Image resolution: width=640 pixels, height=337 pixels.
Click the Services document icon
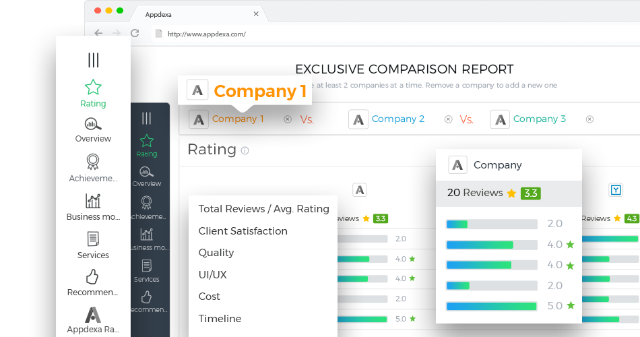tap(93, 239)
